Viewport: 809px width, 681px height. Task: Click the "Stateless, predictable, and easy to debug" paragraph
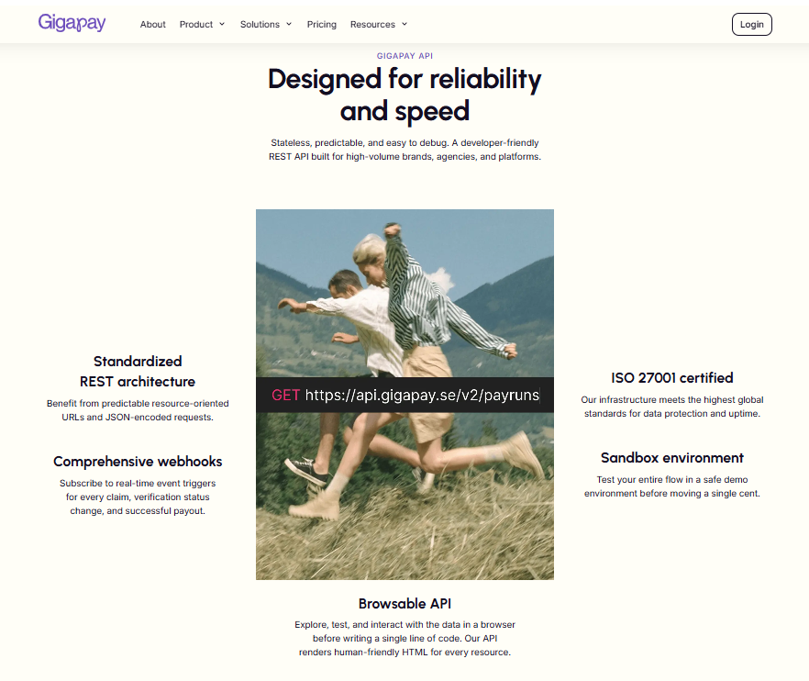[x=404, y=150]
